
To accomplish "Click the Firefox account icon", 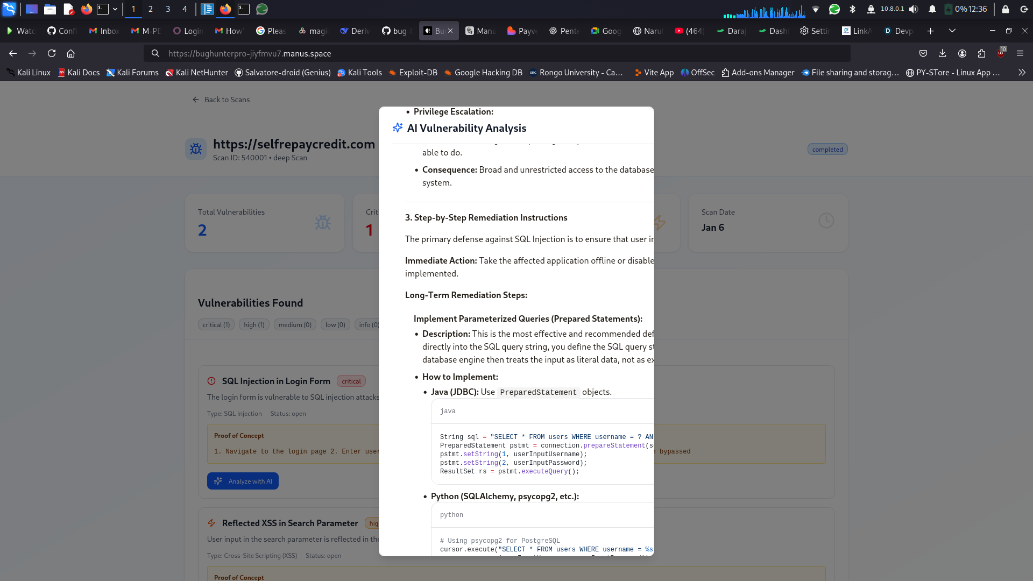I will [962, 53].
